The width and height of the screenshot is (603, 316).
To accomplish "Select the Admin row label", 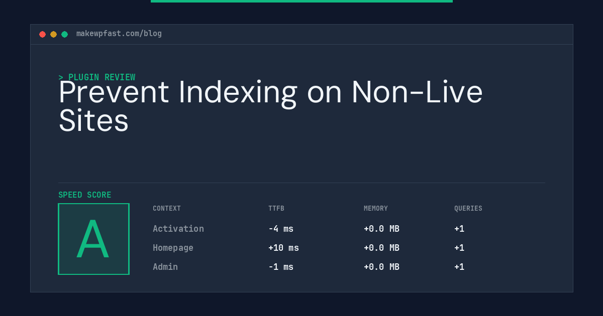I will [165, 267].
